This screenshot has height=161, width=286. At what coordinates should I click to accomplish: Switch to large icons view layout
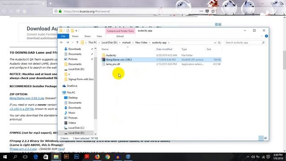click(x=265, y=138)
